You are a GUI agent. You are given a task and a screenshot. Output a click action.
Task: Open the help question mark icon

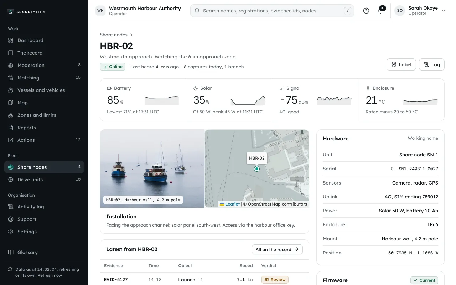(x=366, y=11)
